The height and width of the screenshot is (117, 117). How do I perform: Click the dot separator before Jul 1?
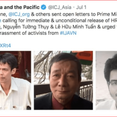74,7
